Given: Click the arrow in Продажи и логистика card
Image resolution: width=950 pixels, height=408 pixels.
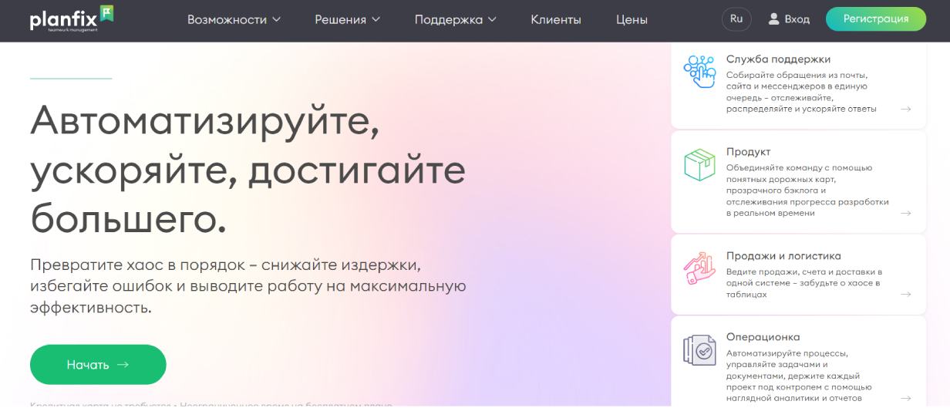Looking at the screenshot, I should click(x=906, y=295).
